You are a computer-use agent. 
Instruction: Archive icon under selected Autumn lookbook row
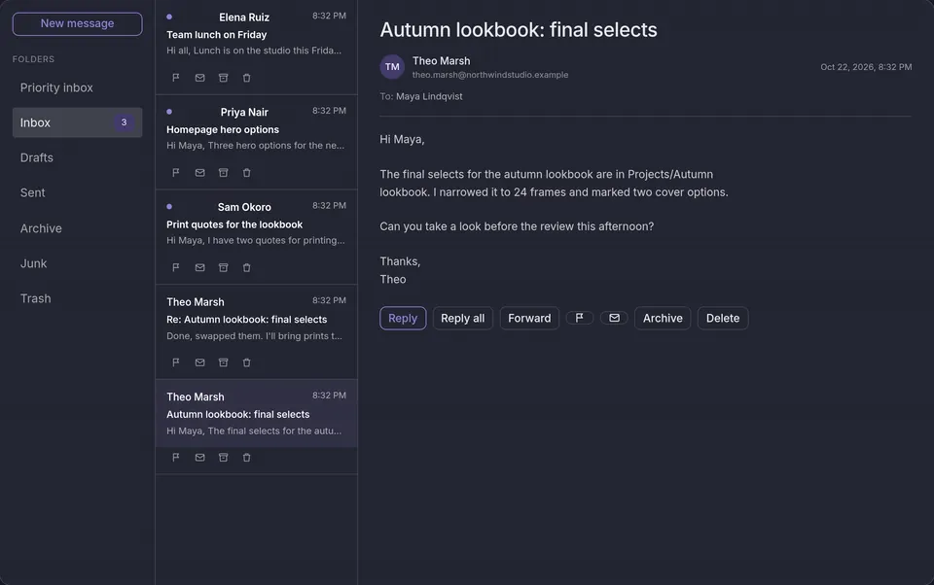pos(224,458)
